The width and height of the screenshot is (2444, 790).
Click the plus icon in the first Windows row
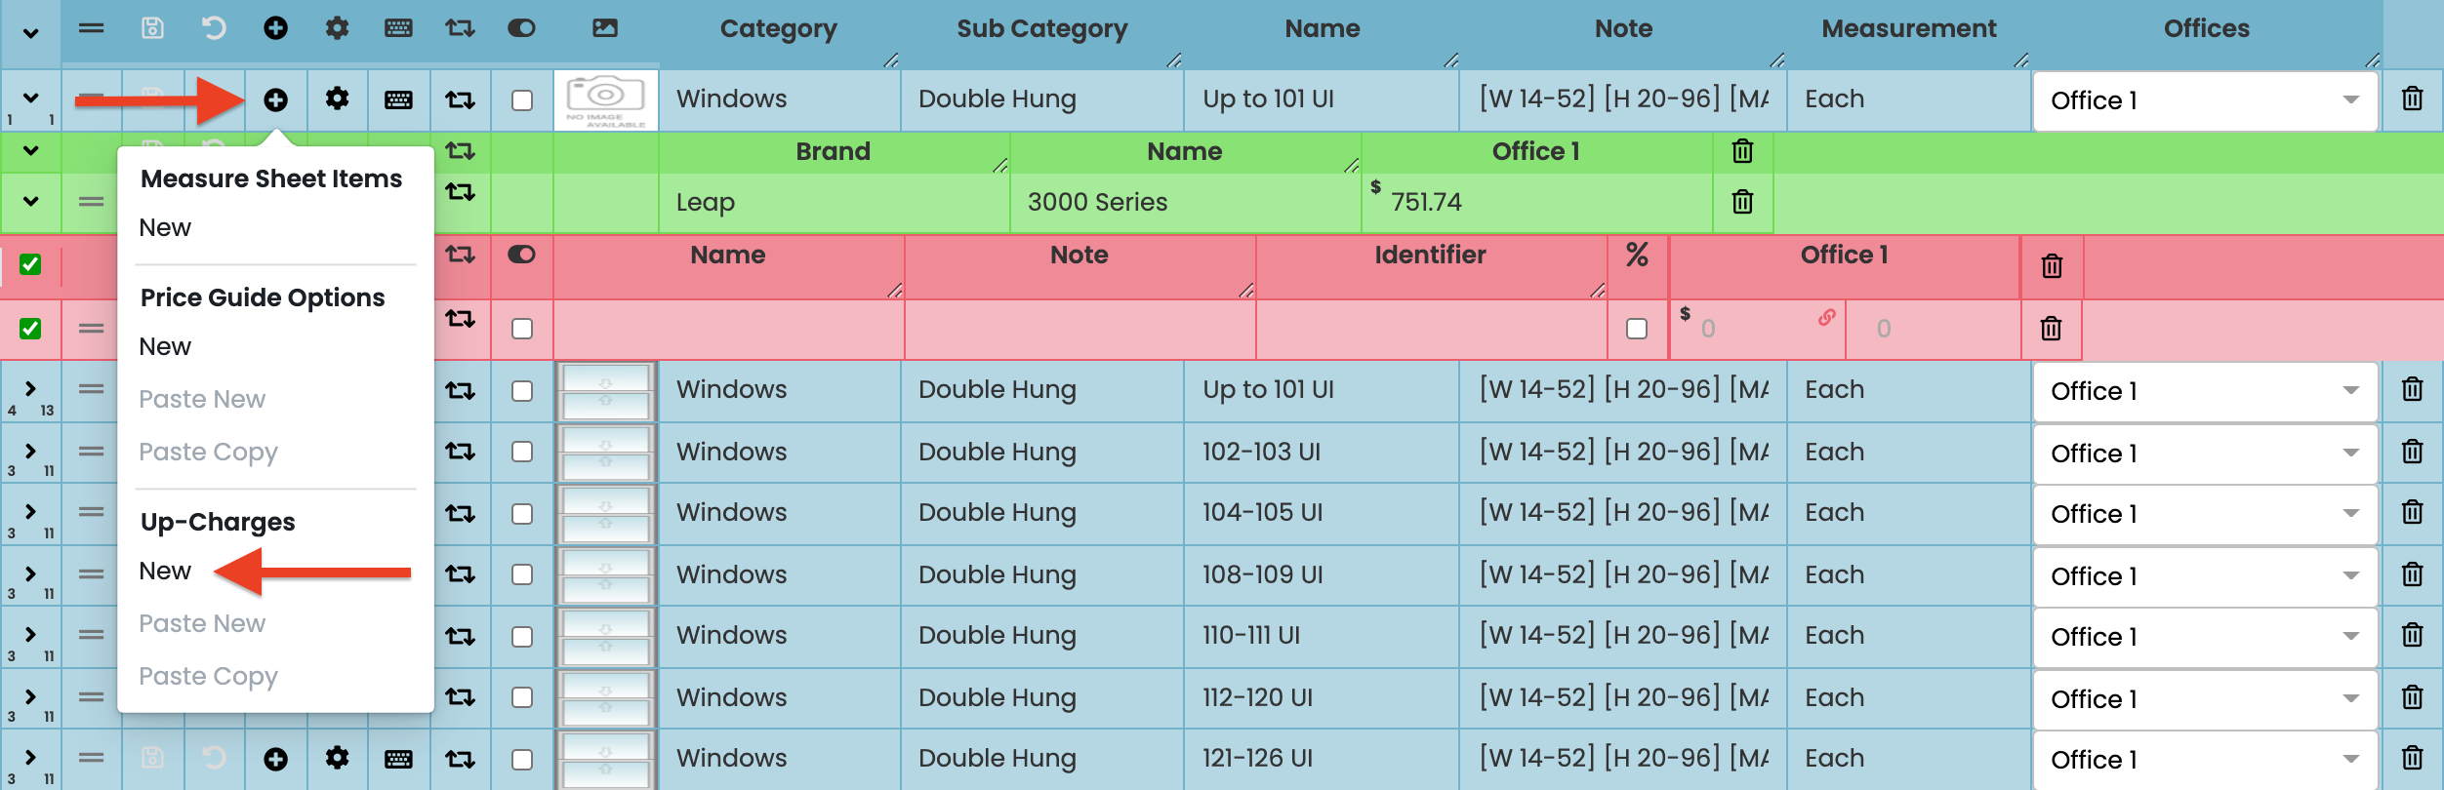pos(276,99)
